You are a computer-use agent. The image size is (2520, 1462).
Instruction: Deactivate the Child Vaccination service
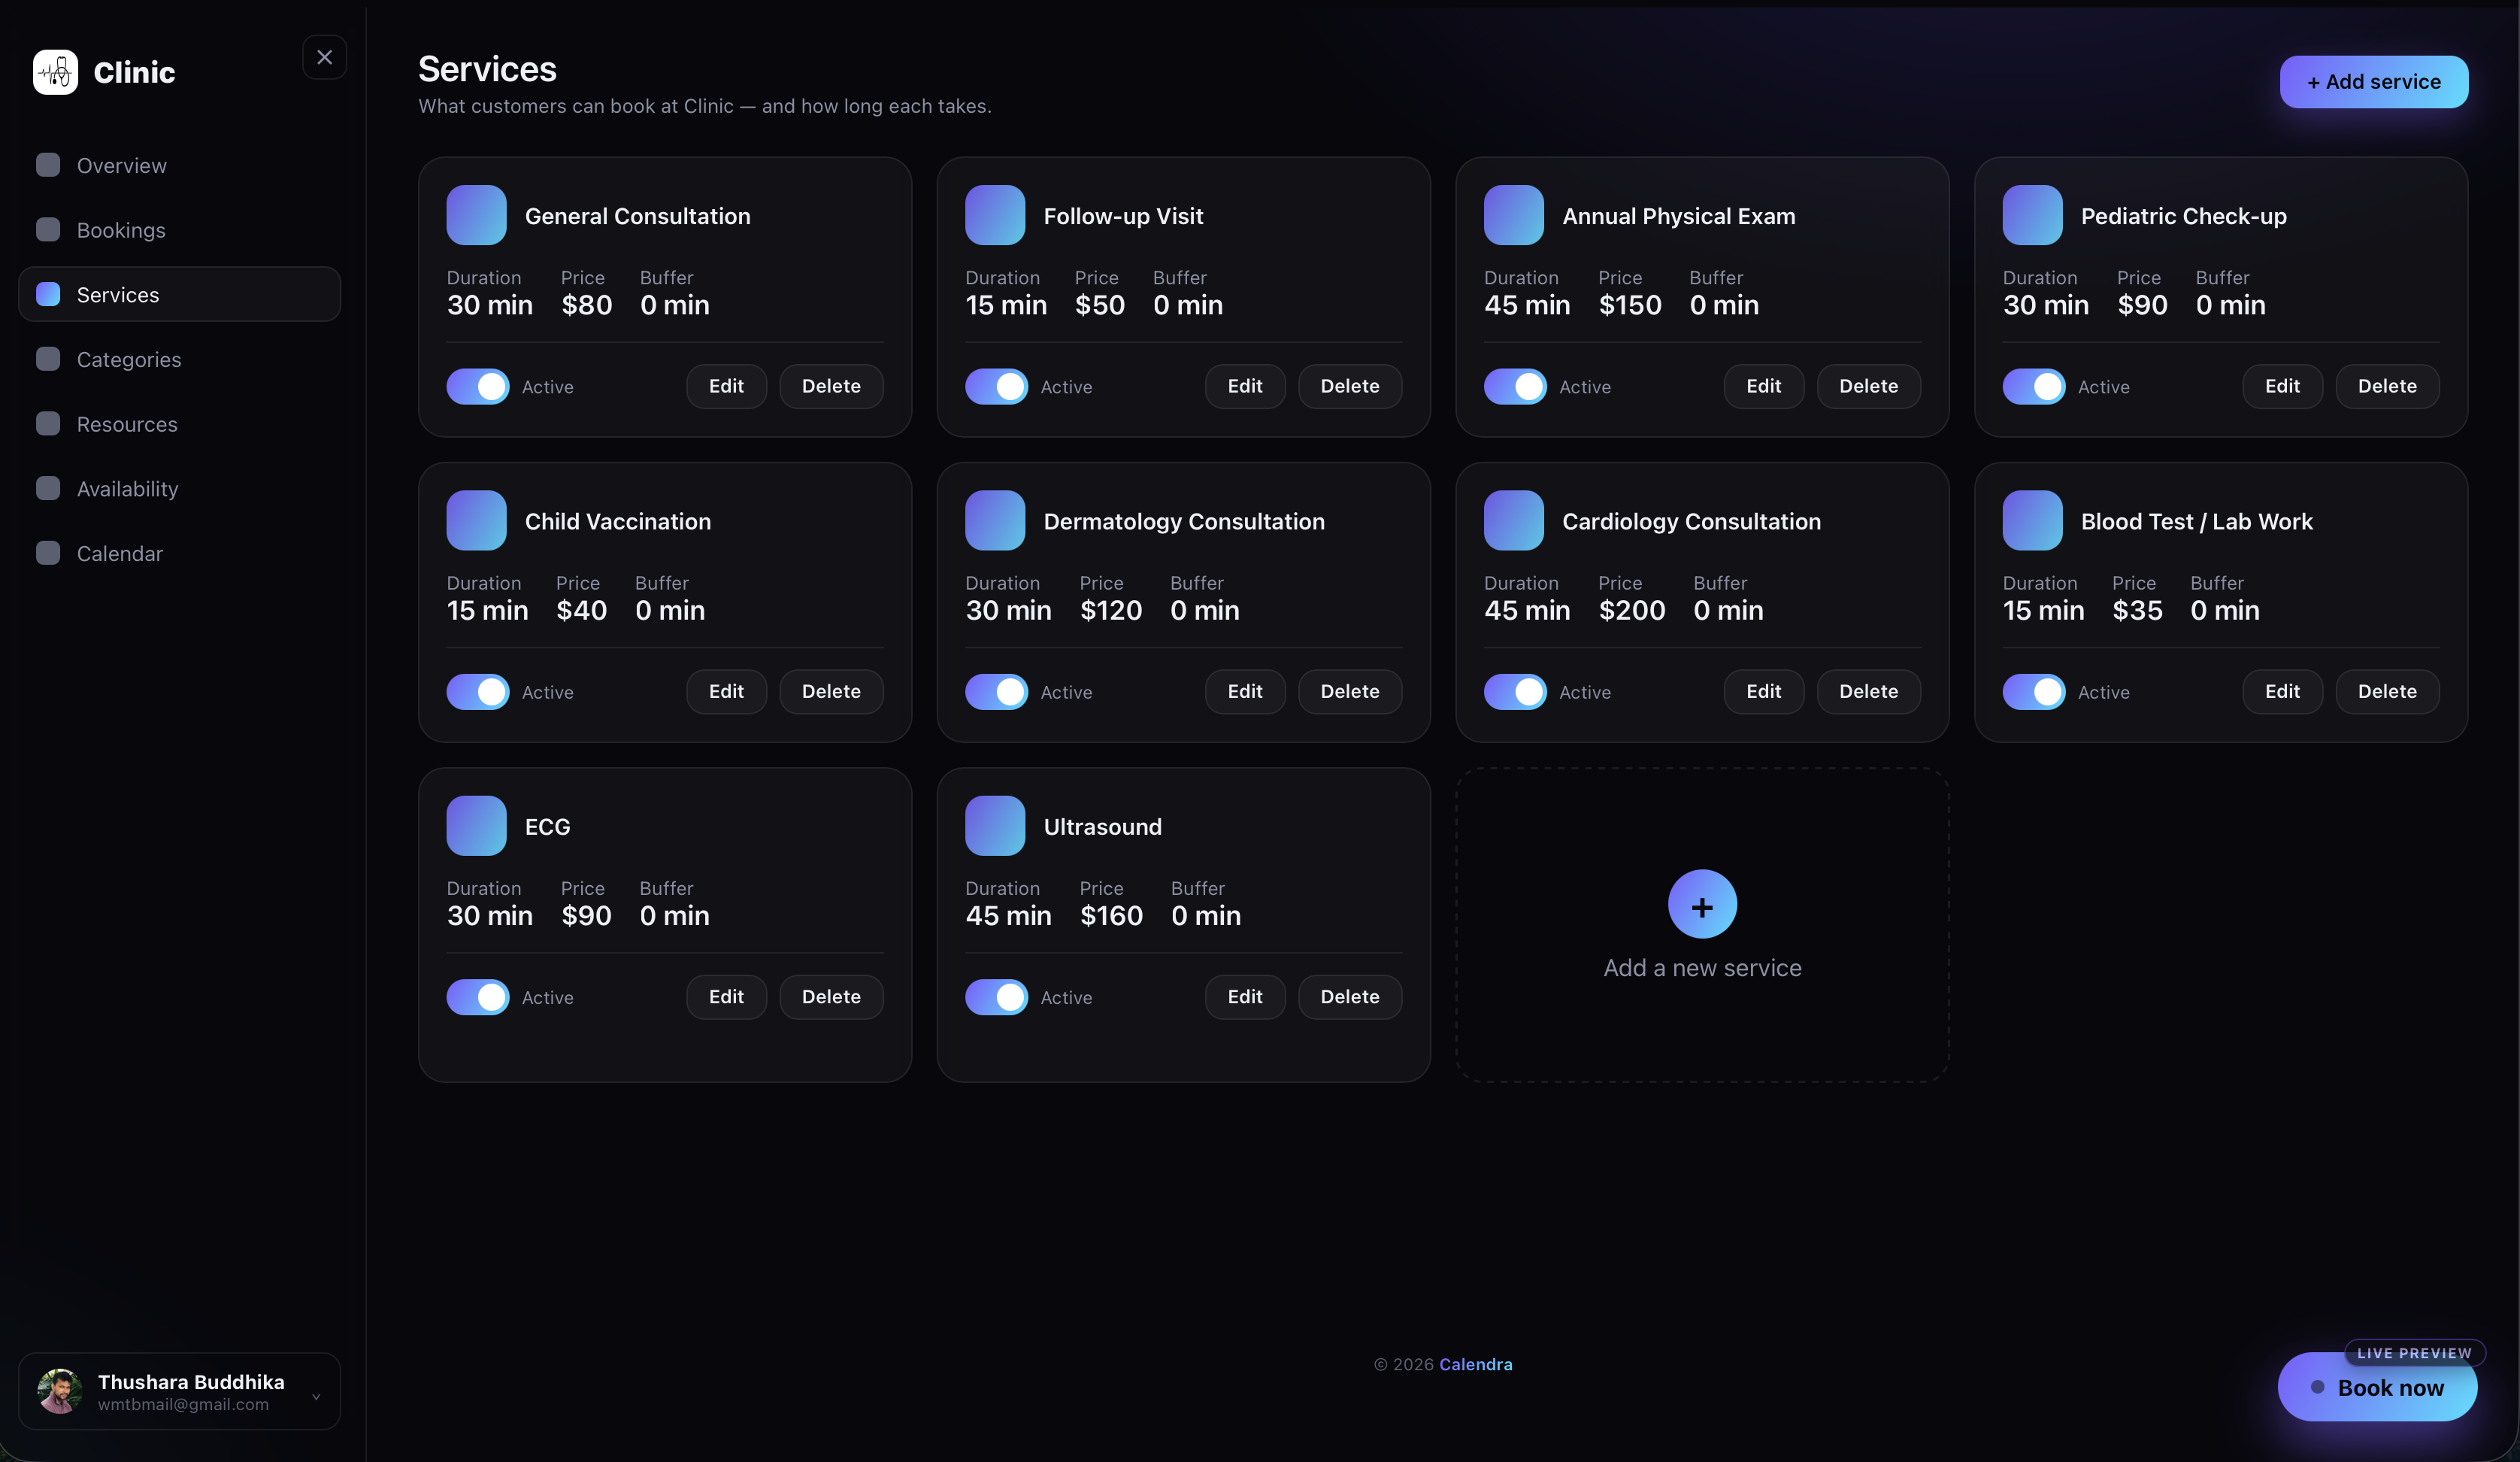(x=478, y=691)
